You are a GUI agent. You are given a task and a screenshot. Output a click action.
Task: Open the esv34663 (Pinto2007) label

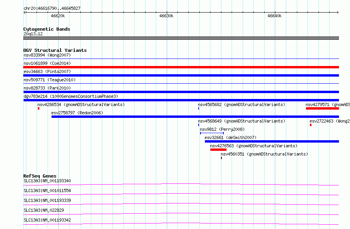47,71
